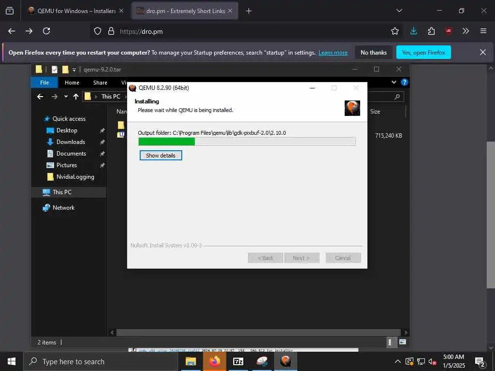Click the QEMU installation progress bar
This screenshot has width=495, height=371.
point(247,142)
